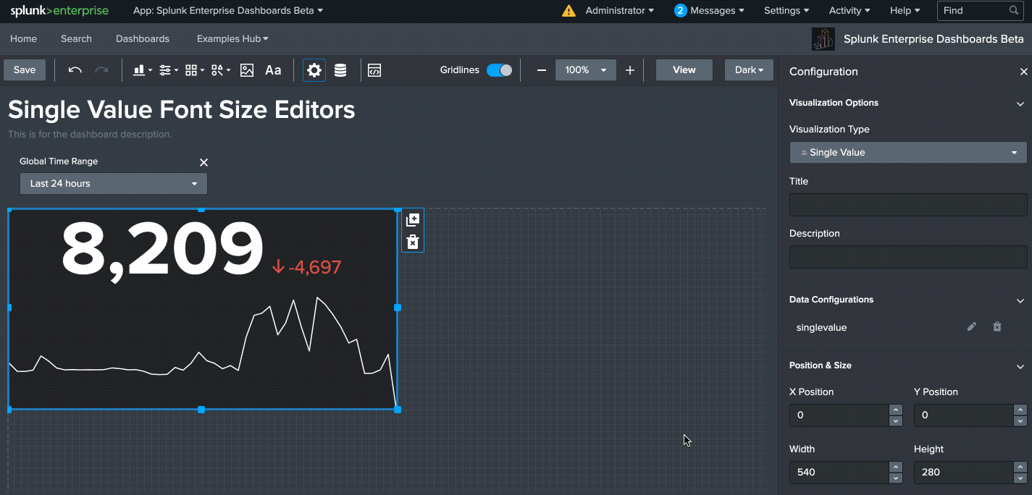
Task: Select the Add text (Aa) icon
Action: tap(273, 69)
